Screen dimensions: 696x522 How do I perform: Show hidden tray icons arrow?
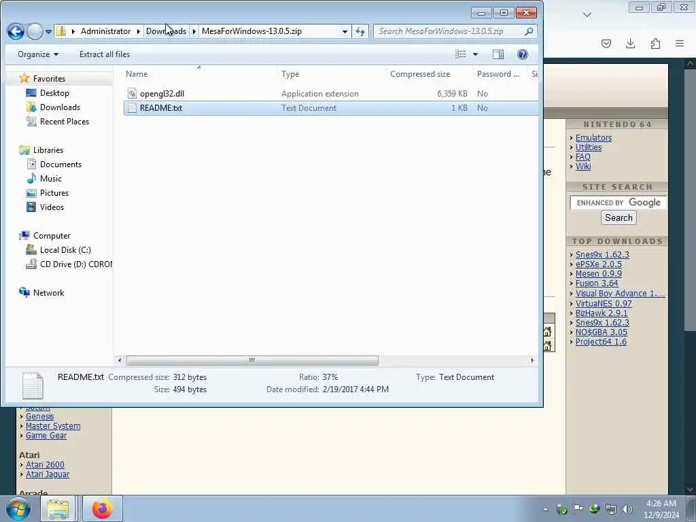[546, 510]
